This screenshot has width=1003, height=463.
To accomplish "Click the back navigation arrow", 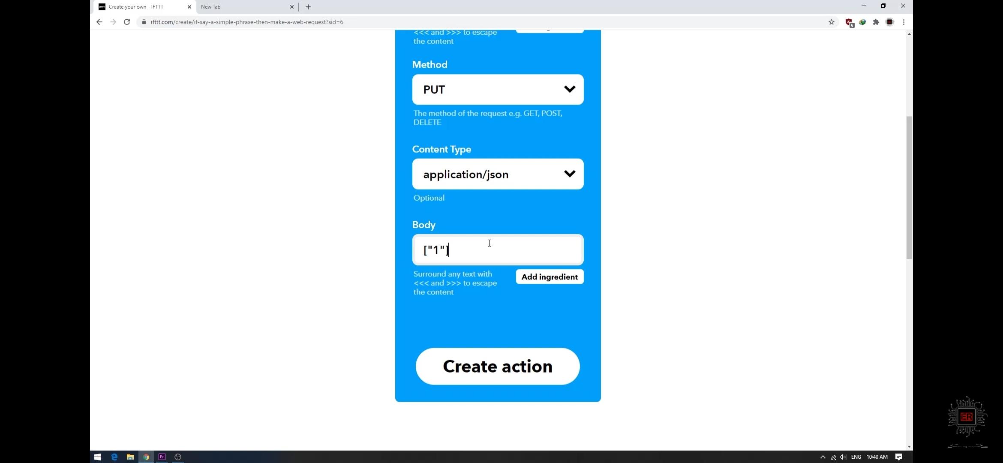I will [99, 22].
